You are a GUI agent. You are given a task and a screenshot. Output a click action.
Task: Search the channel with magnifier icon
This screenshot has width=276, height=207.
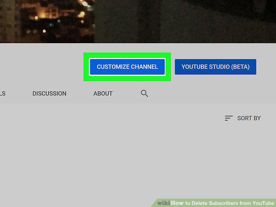tap(144, 93)
